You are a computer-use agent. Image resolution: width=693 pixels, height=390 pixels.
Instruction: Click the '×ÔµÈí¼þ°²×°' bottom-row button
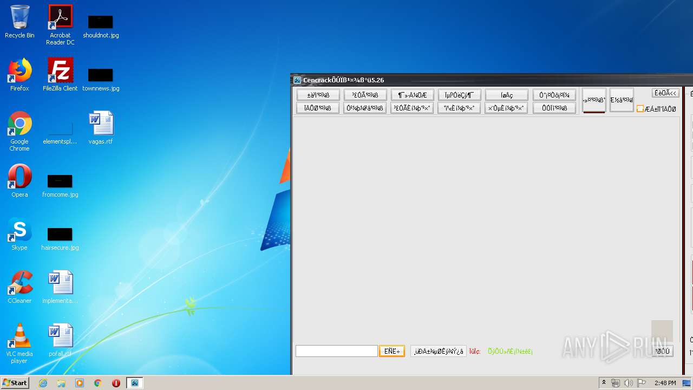coord(506,108)
